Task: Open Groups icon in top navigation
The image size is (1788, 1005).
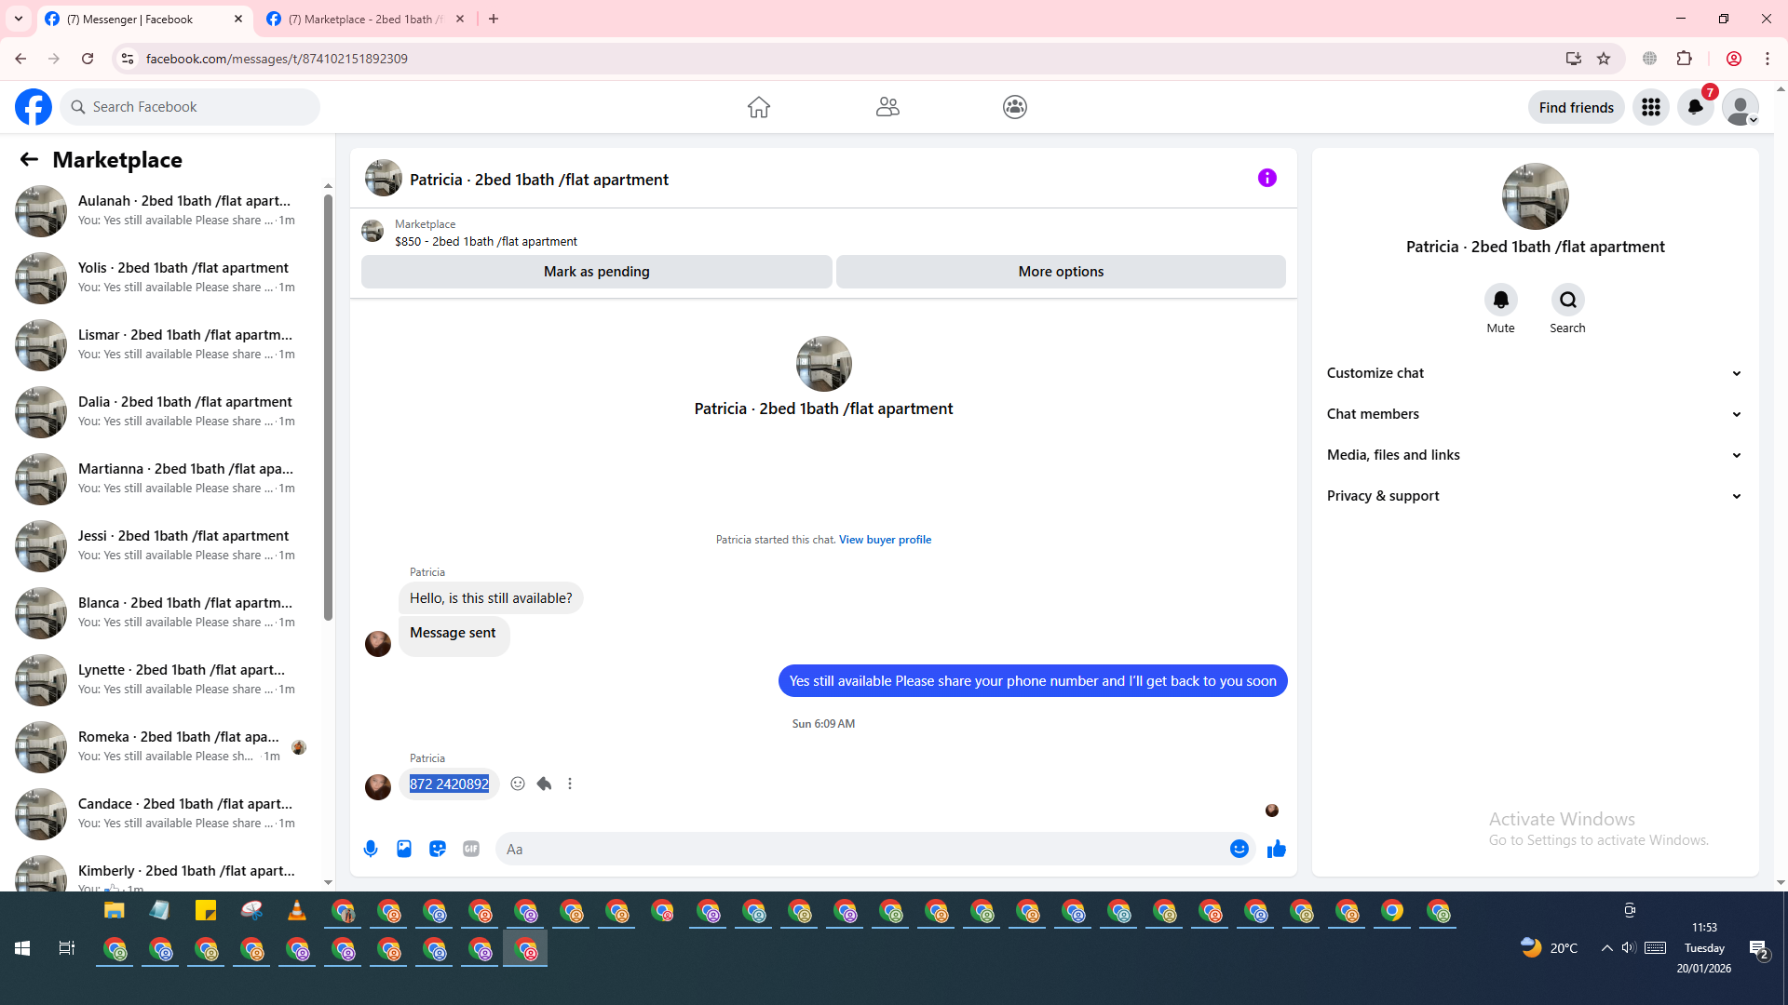Action: coord(1015,107)
